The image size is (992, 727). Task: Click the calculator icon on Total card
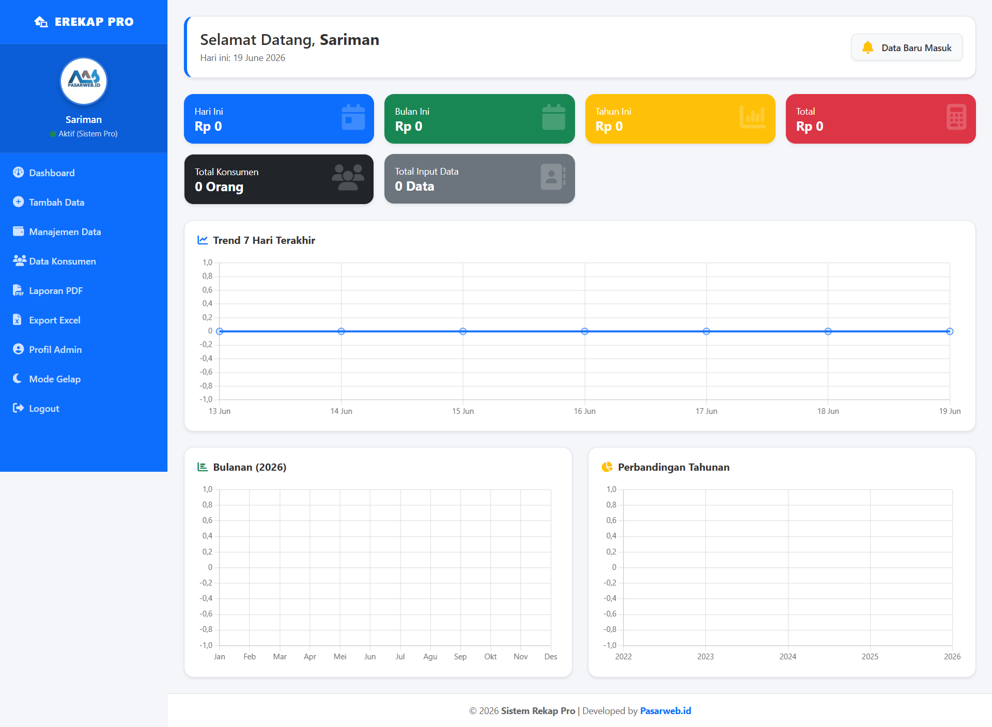[956, 117]
